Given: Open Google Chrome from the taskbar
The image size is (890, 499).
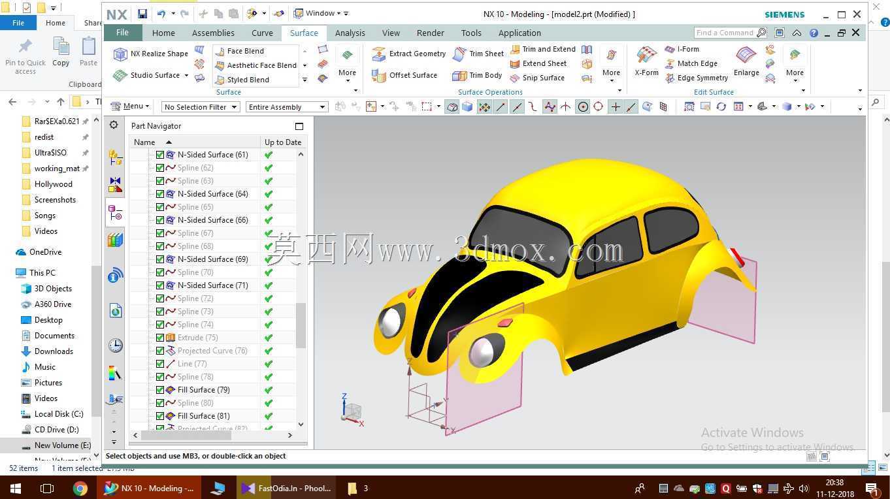Looking at the screenshot, I should [80, 488].
